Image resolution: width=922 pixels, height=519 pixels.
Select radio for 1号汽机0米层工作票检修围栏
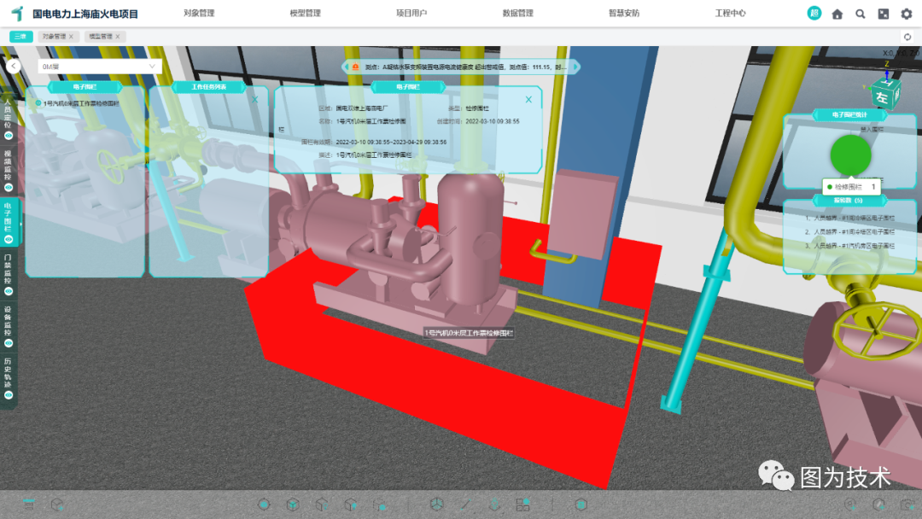[x=38, y=103]
